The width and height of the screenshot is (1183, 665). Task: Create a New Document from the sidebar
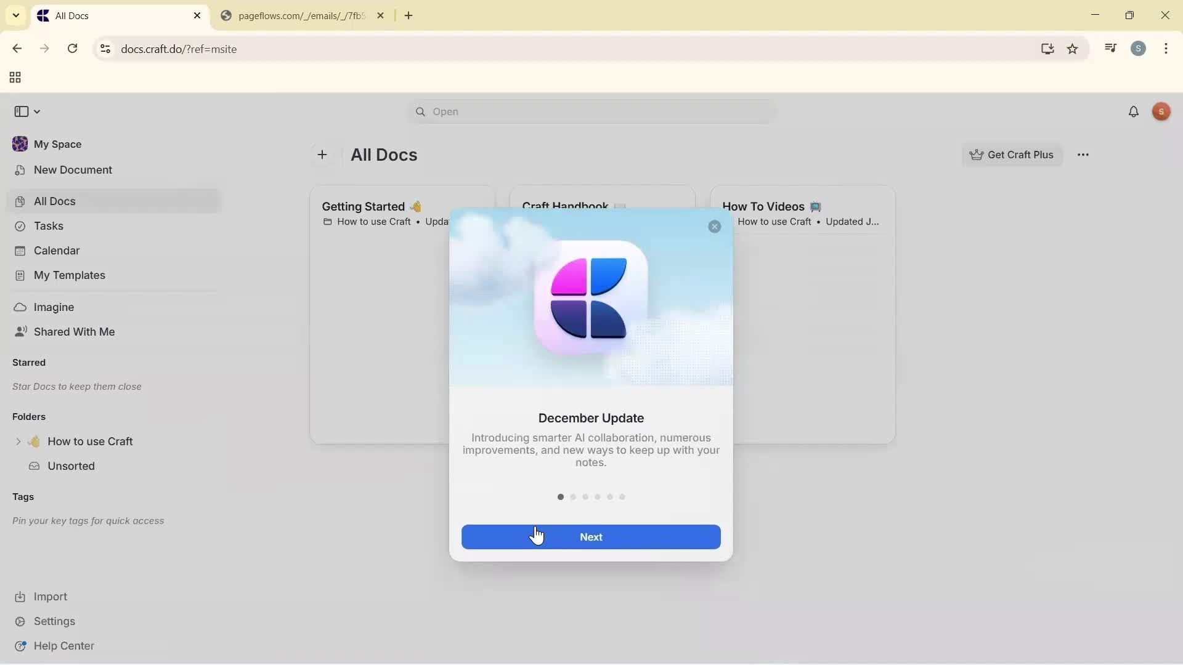click(72, 170)
